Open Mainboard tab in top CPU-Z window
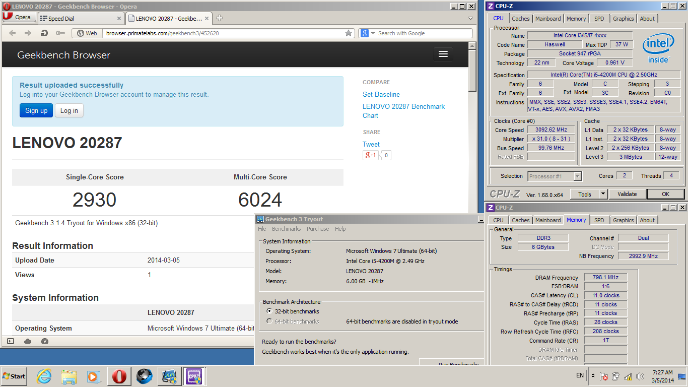This screenshot has height=387, width=688. [548, 19]
